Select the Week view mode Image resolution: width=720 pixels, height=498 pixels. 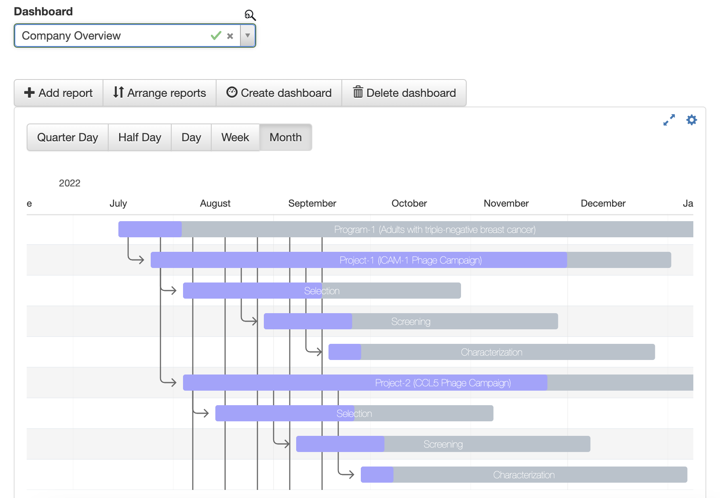tap(235, 138)
